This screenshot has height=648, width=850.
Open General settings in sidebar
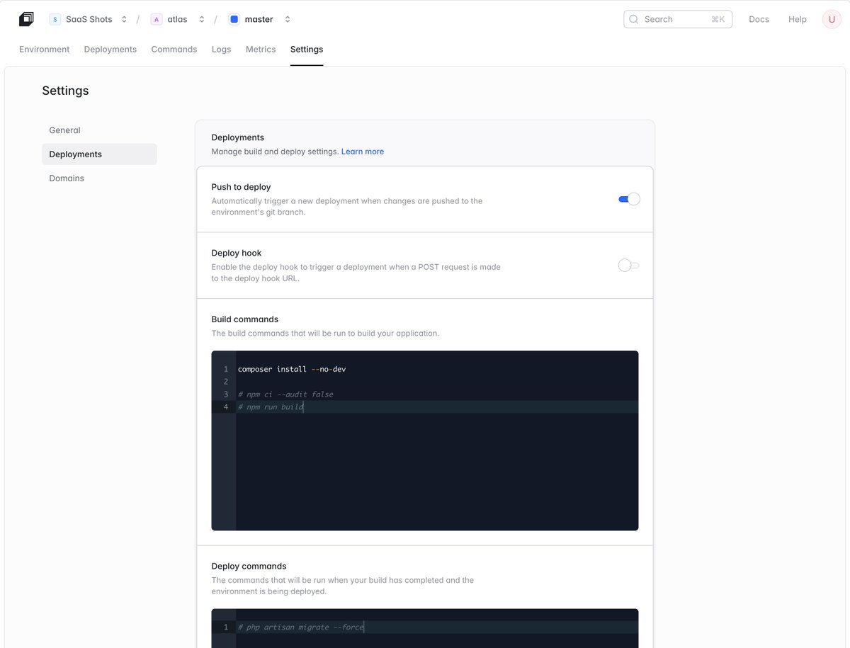(99, 130)
